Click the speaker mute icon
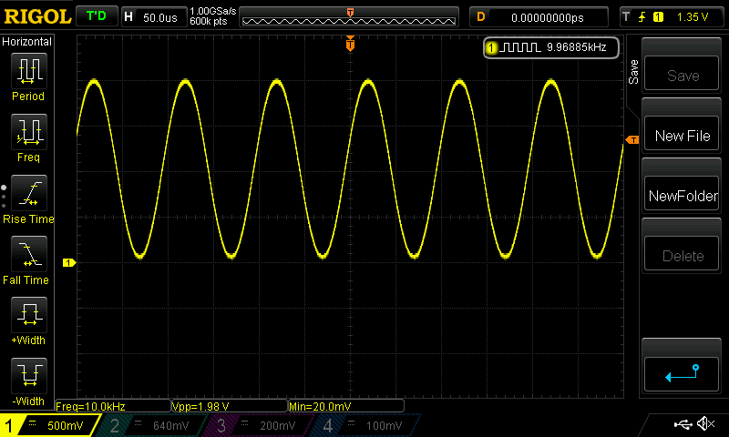 tap(704, 424)
